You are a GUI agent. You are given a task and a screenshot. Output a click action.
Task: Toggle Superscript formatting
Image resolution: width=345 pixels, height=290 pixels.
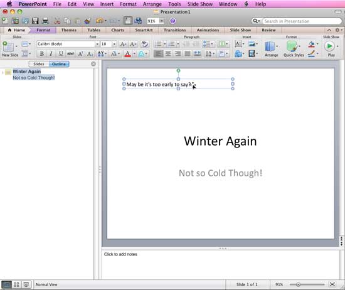[x=80, y=53]
